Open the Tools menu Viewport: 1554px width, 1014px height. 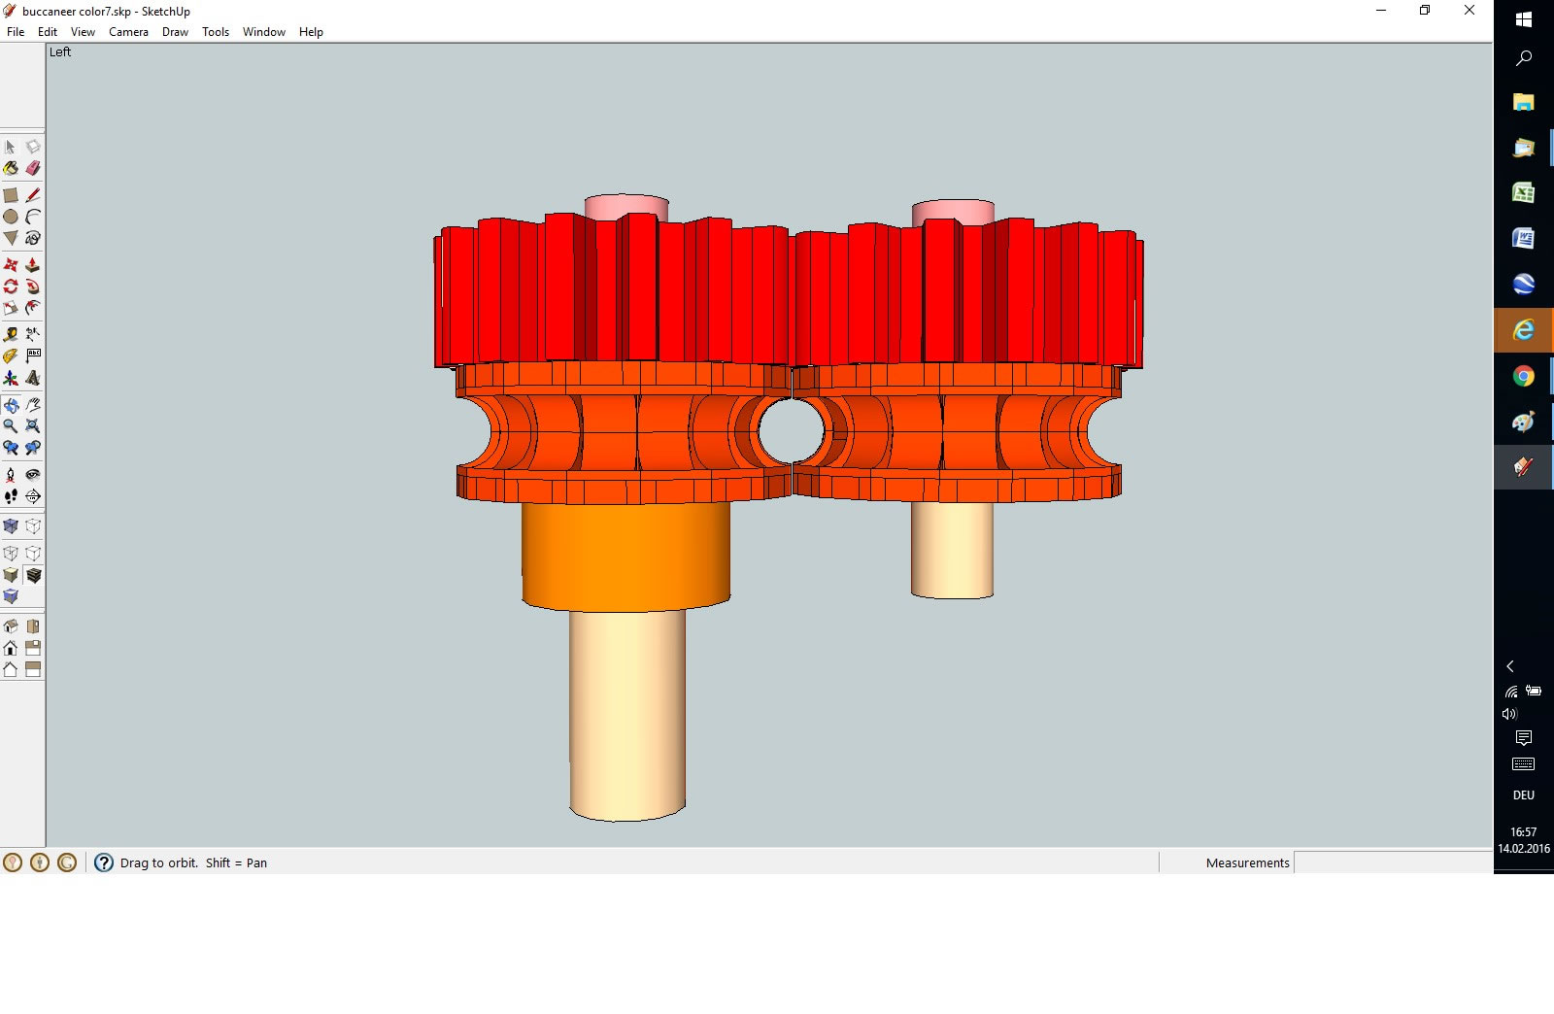point(215,32)
